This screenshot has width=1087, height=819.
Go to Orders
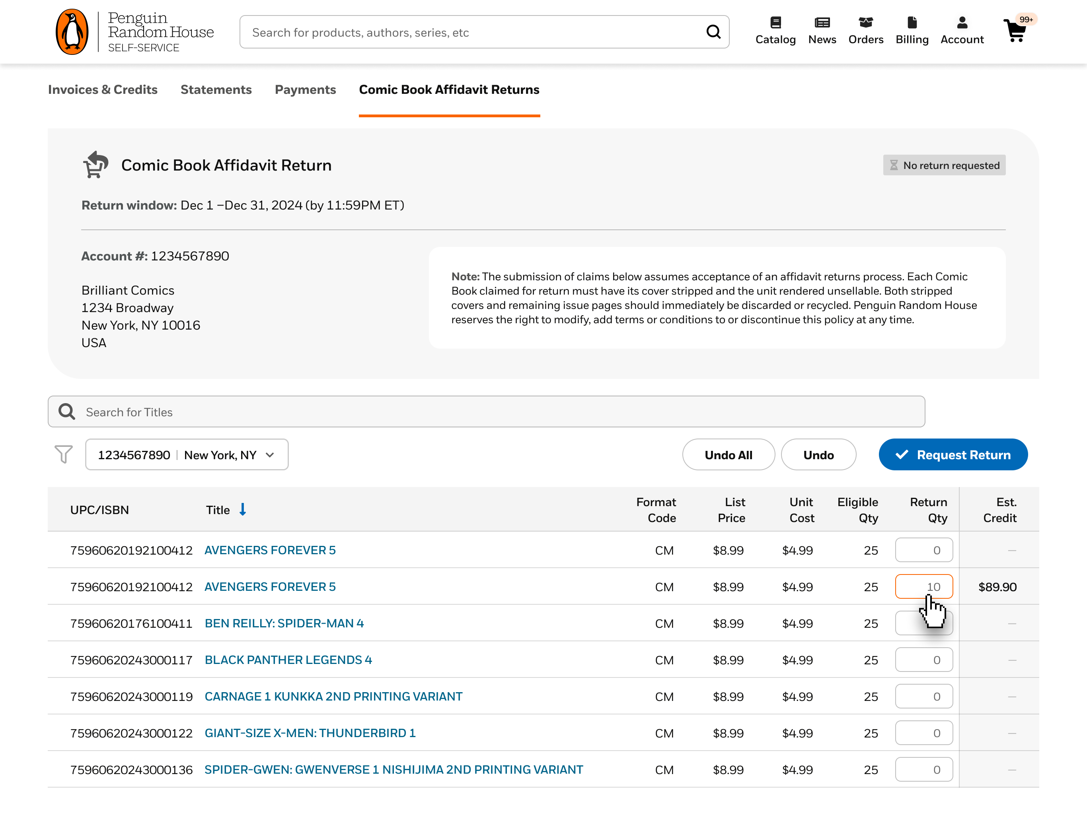[x=866, y=31]
